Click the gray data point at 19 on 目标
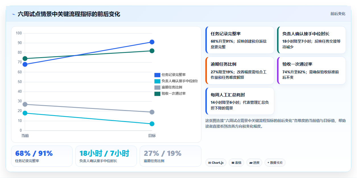This screenshot has width=357, height=178. [x=152, y=112]
